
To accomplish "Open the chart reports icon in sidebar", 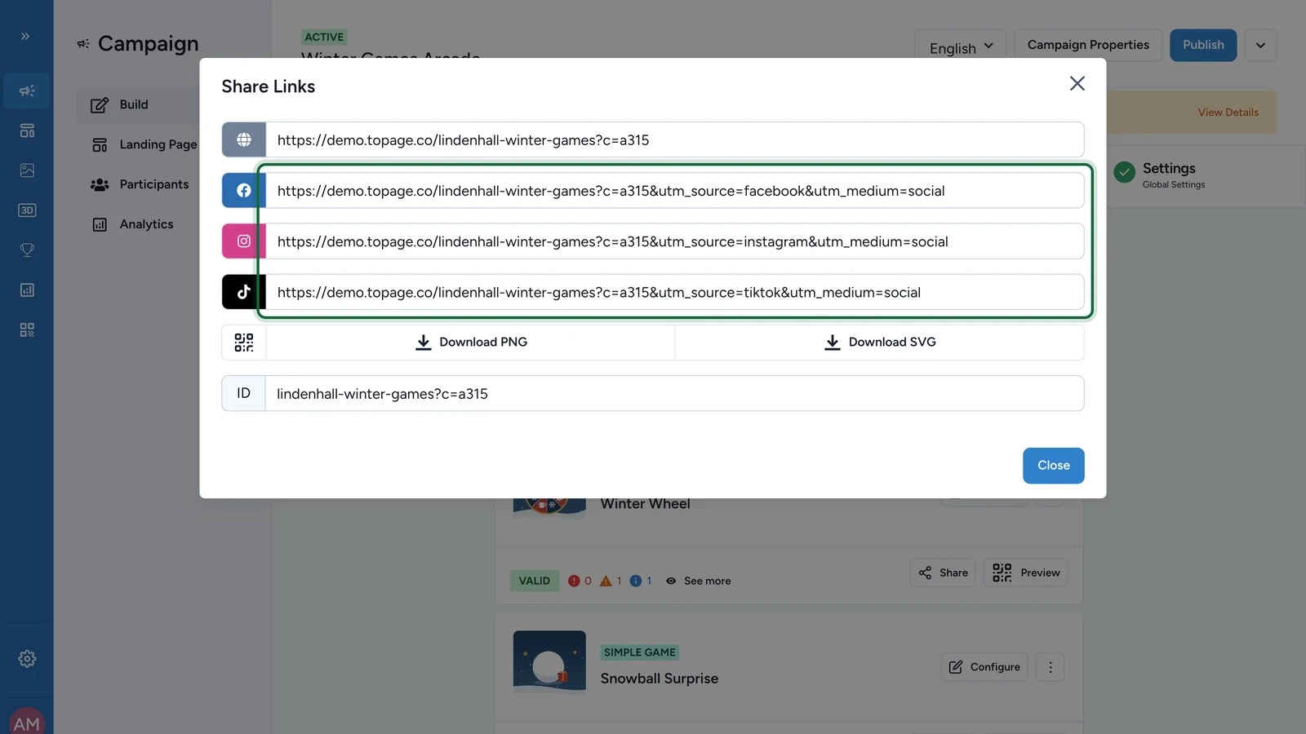I will (x=27, y=290).
